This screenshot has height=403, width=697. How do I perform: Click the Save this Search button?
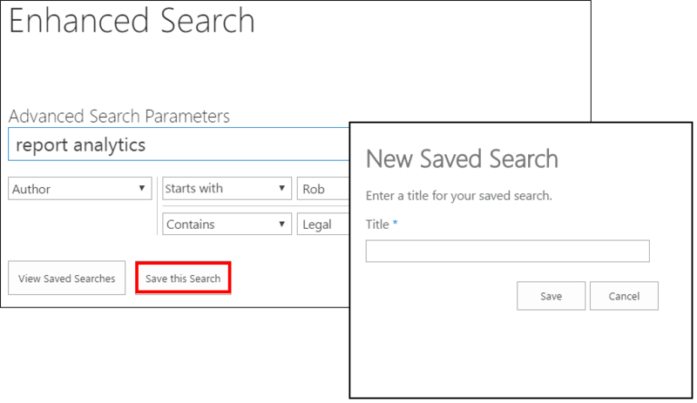(183, 279)
